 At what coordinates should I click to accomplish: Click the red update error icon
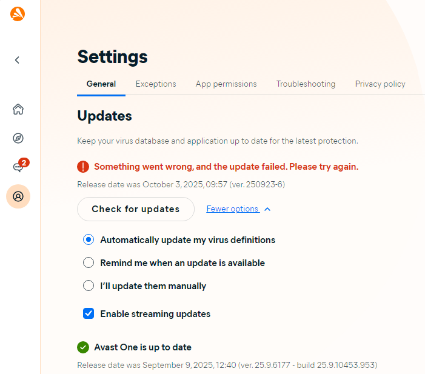83,167
